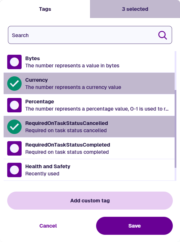Uncheck the RequiredOnTaskStatusCancelled green checkmark
This screenshot has height=242, width=180.
pos(14,127)
